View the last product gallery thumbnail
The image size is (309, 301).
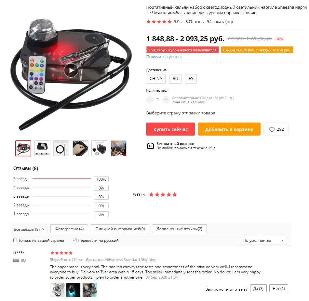118,148
